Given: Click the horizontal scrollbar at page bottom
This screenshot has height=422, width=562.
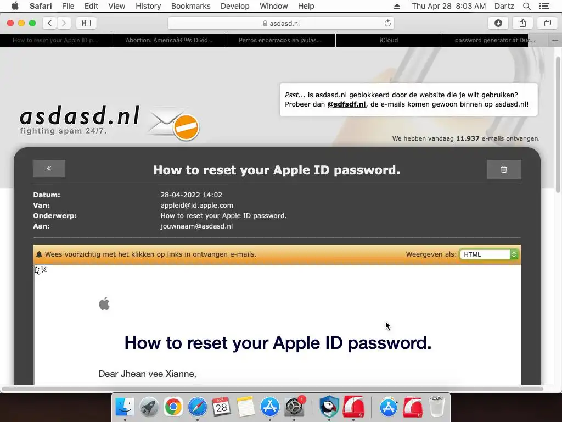Looking at the screenshot, I should tap(272, 388).
